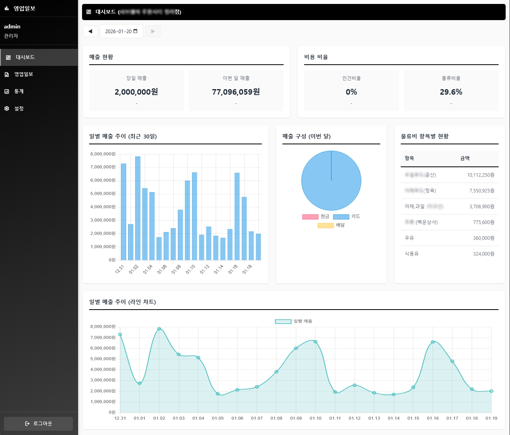Click the 통계 chart icon in sidebar

pos(7,91)
